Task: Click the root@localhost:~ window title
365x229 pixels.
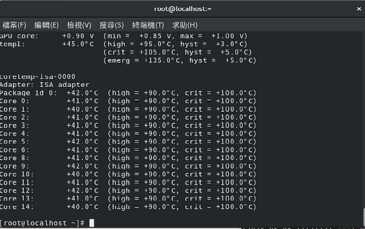Action: [x=182, y=9]
